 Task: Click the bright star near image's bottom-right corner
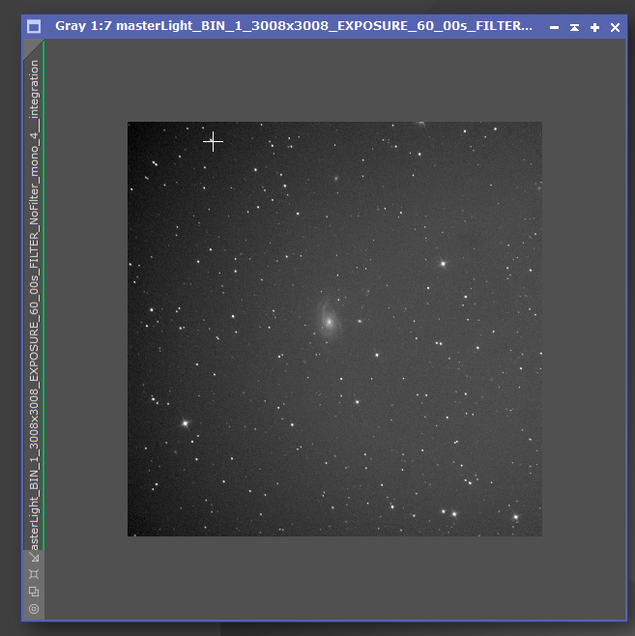515,517
